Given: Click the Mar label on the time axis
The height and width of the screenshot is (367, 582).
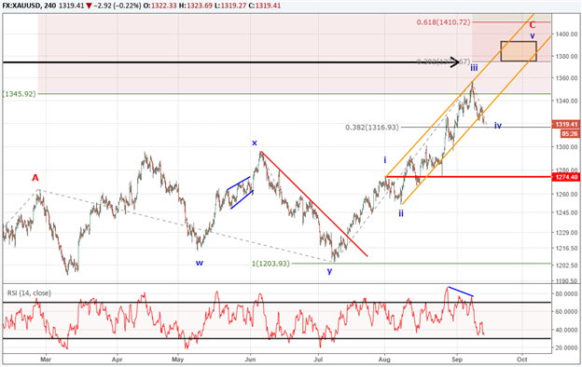Looking at the screenshot, I should pos(46,360).
